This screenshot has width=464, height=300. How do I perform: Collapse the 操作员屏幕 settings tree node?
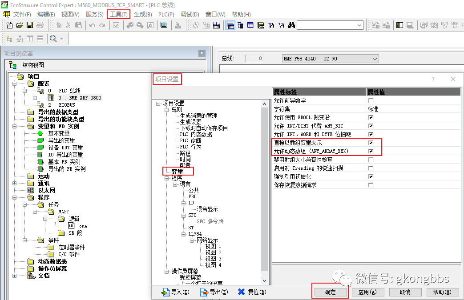[x=166, y=271]
